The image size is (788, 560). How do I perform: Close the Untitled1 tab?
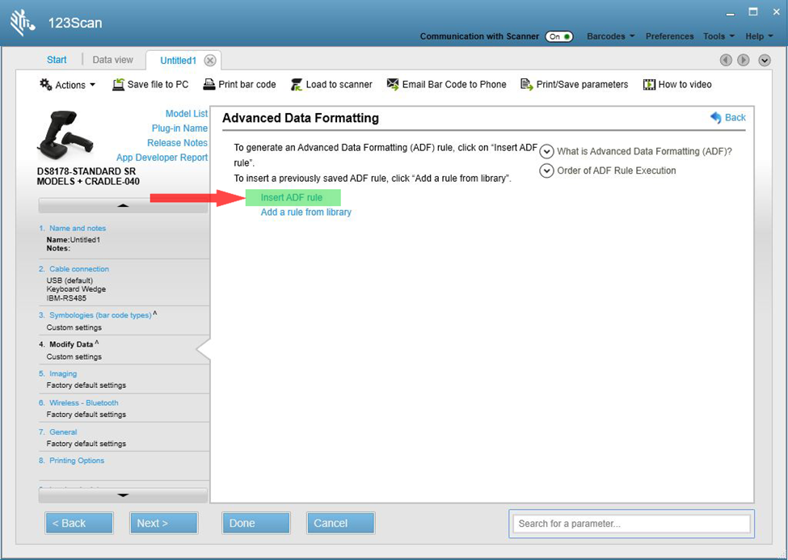210,61
